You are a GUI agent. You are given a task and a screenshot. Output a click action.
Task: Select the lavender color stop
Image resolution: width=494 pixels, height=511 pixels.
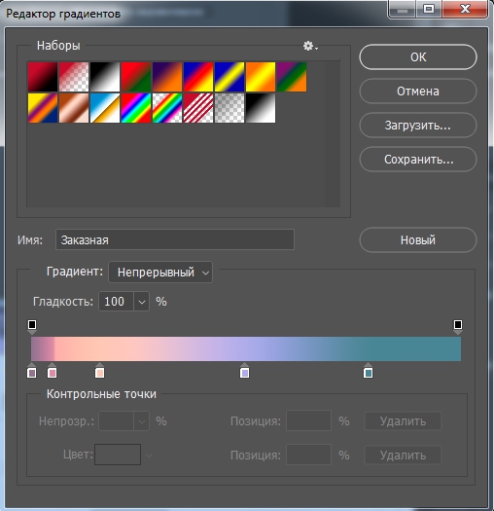pyautogui.click(x=244, y=370)
